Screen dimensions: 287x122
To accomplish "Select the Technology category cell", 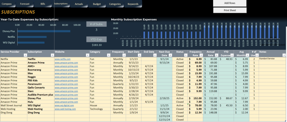I will tap(100, 109).
